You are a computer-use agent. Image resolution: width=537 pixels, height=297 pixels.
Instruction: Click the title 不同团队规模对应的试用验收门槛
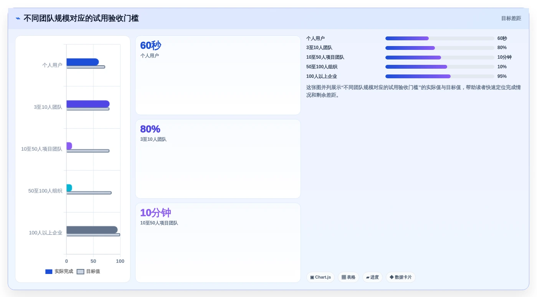(x=81, y=18)
